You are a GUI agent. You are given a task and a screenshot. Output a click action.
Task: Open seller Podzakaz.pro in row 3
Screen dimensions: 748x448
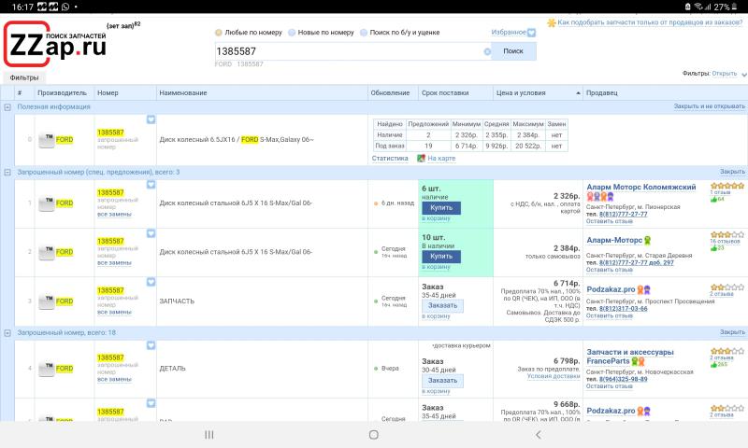(611, 289)
